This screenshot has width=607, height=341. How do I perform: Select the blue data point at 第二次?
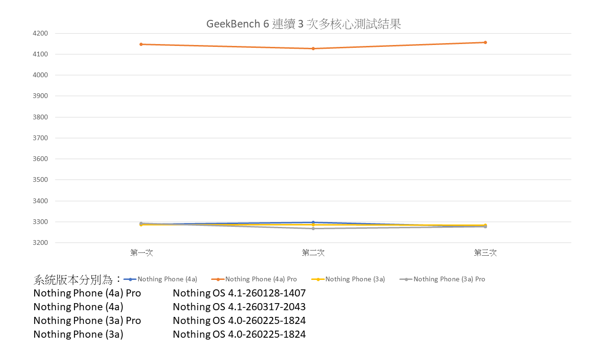click(x=313, y=222)
